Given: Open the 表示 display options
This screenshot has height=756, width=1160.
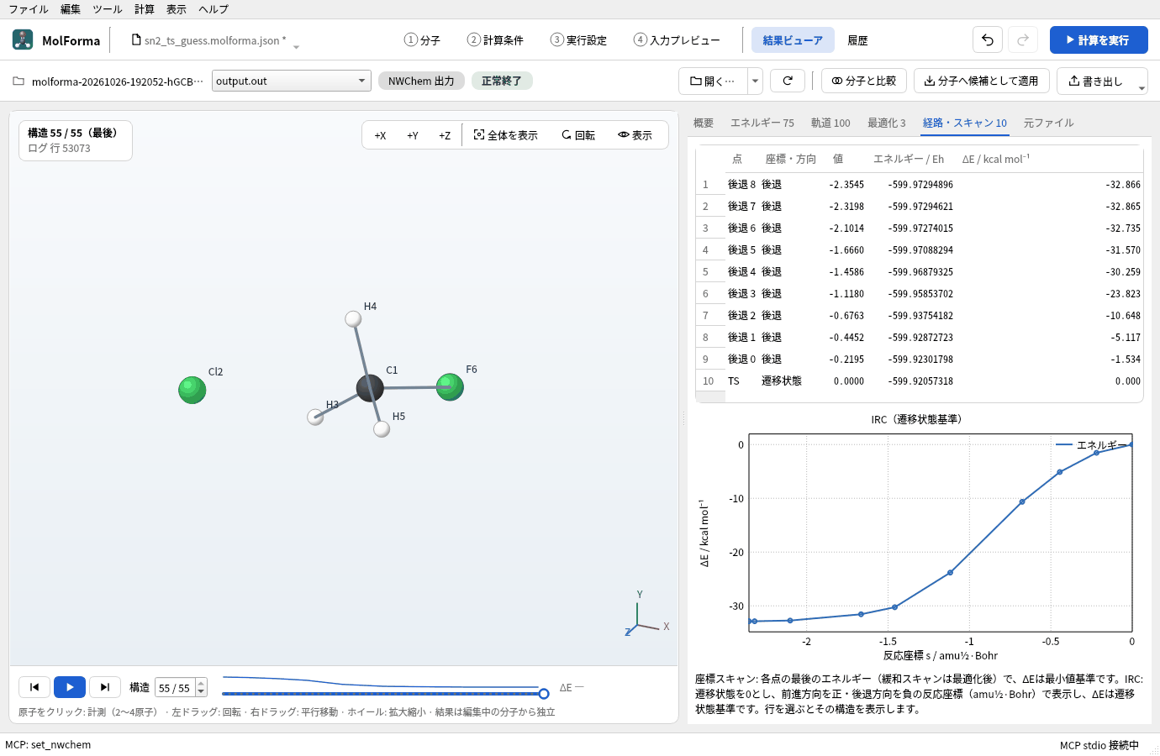Looking at the screenshot, I should pos(635,135).
